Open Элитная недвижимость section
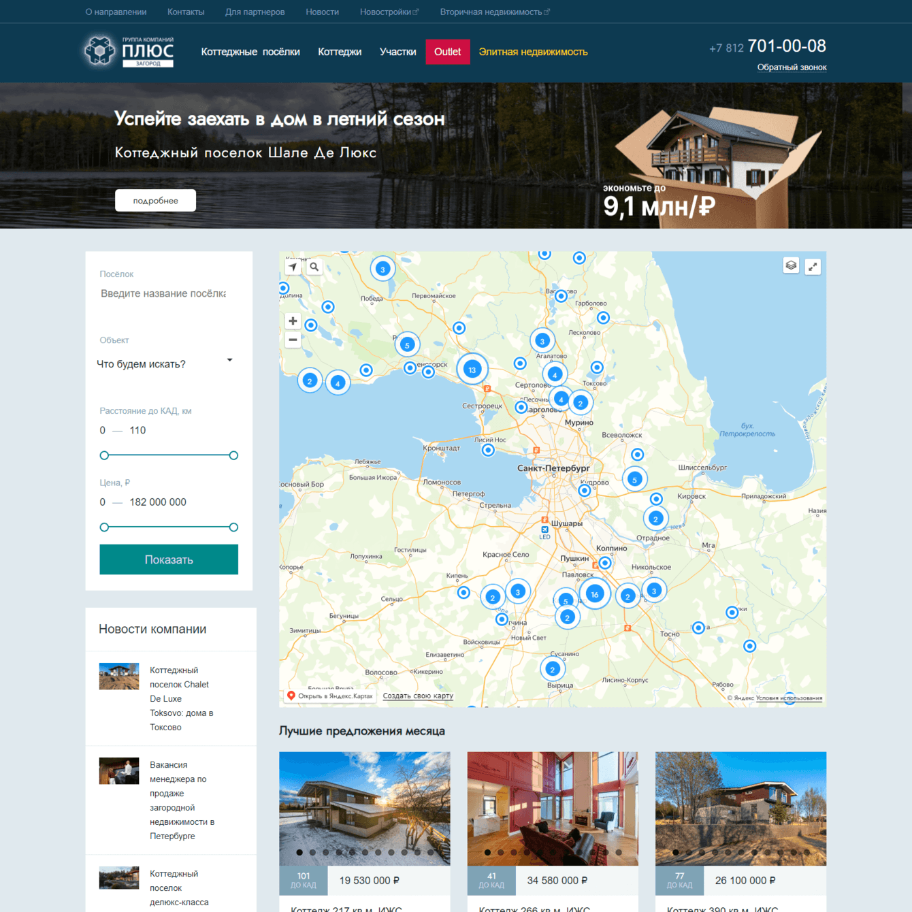The height and width of the screenshot is (912, 912). tap(533, 52)
